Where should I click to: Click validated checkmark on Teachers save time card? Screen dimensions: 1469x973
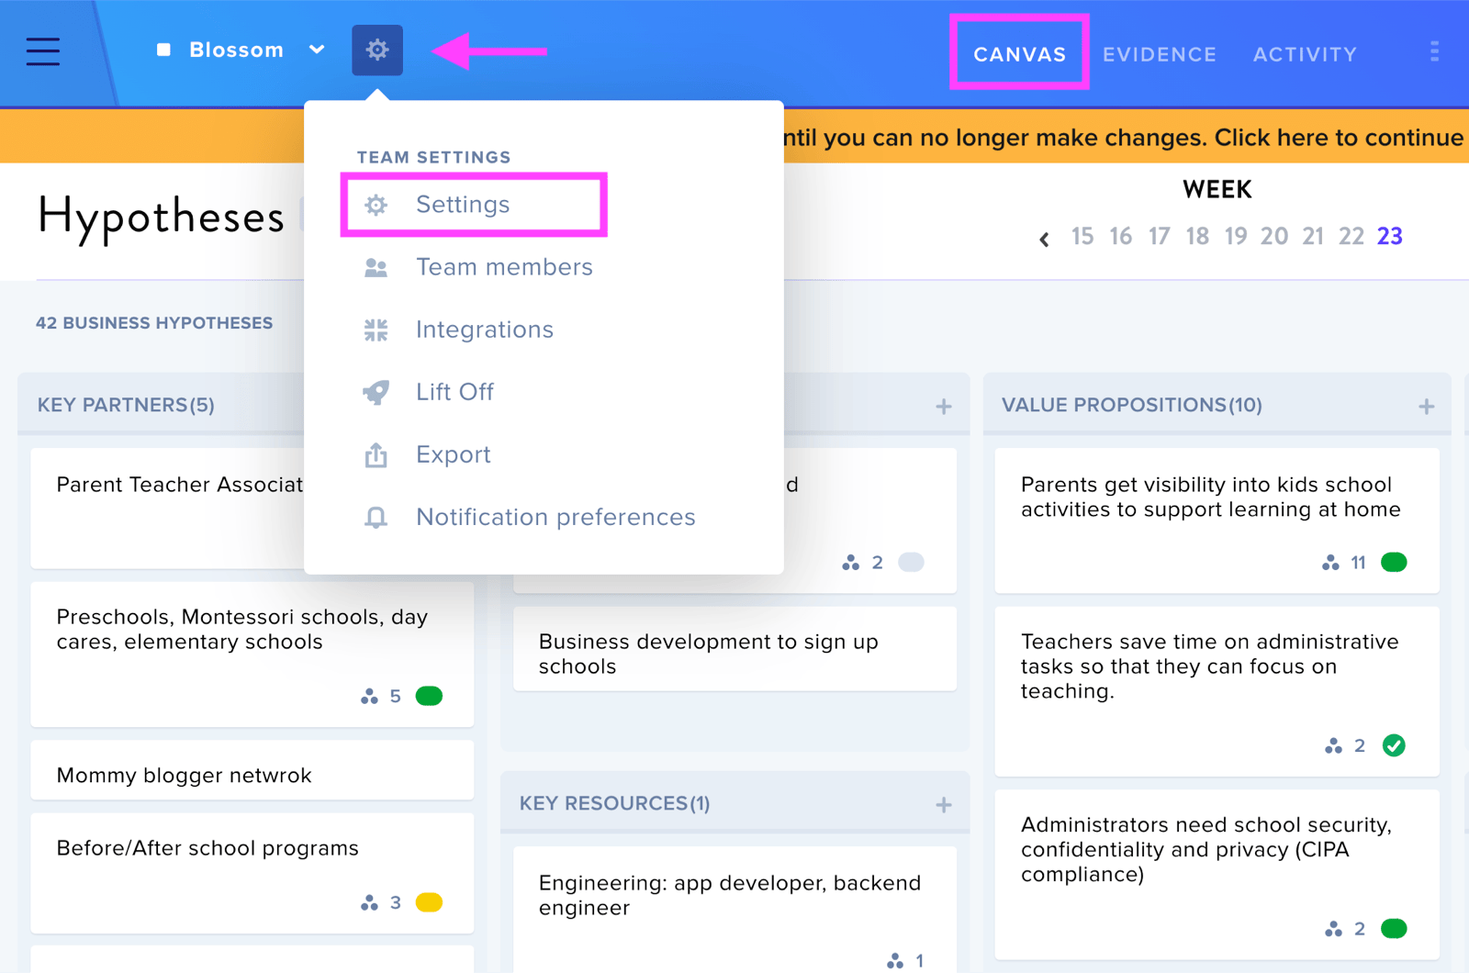click(1394, 745)
